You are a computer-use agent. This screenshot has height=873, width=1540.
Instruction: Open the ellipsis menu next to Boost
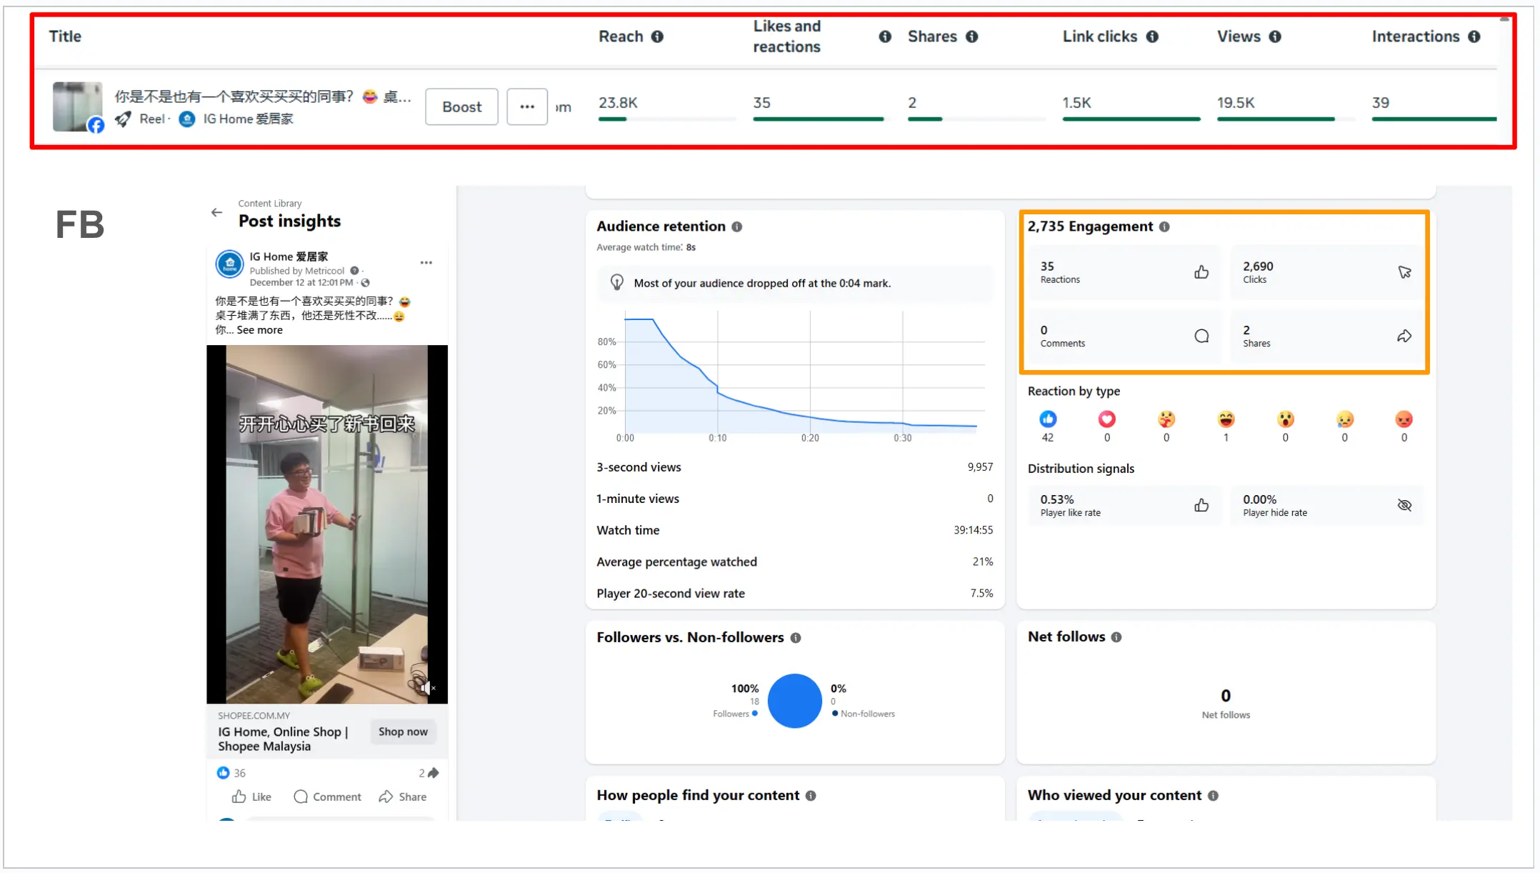click(x=526, y=106)
